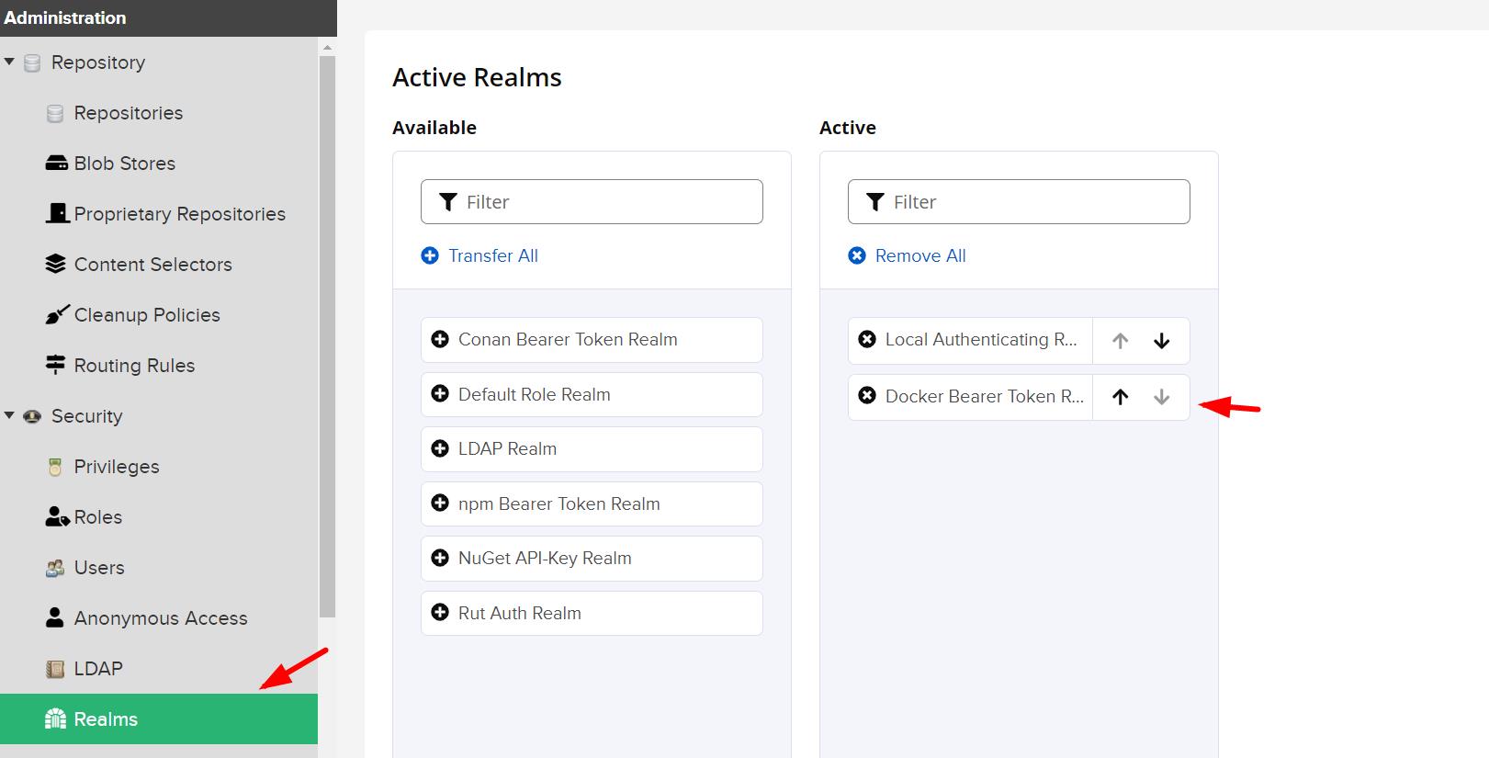1489x758 pixels.
Task: Click the Available realms Filter field
Action: 592,201
